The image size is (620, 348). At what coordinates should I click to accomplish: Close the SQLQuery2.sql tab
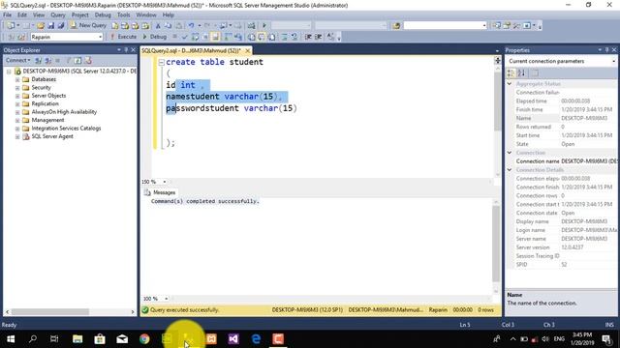click(248, 51)
